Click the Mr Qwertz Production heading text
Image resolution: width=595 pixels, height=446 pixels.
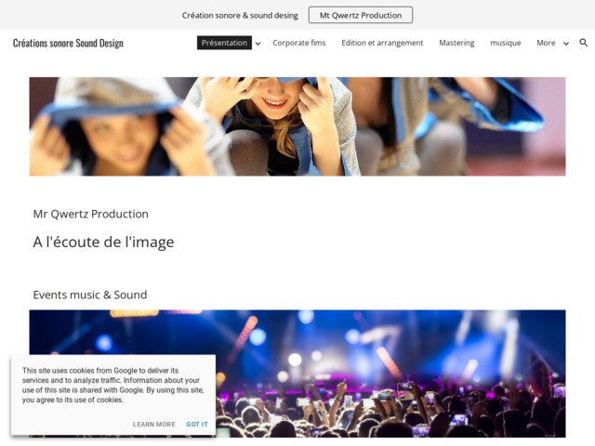90,214
